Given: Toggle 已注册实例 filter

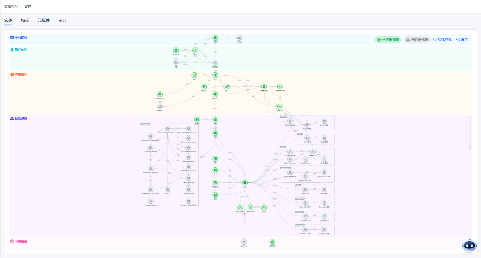Looking at the screenshot, I should point(388,40).
